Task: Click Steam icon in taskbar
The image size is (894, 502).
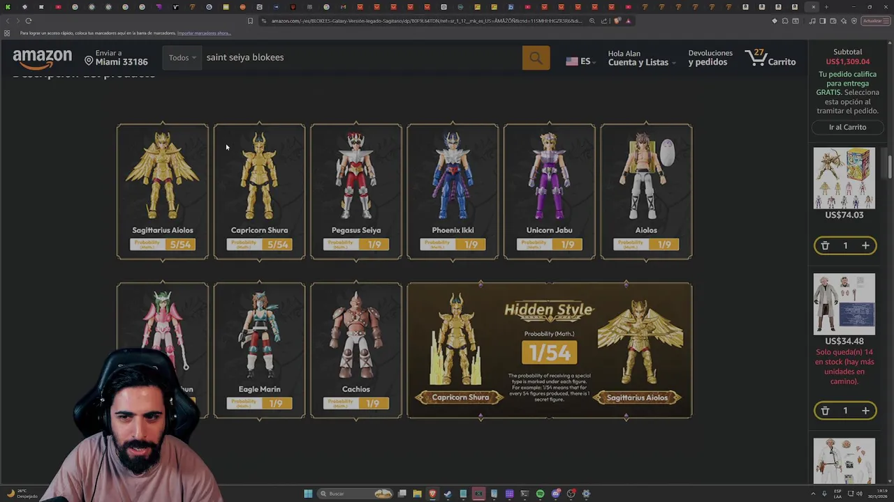Action: (448, 494)
